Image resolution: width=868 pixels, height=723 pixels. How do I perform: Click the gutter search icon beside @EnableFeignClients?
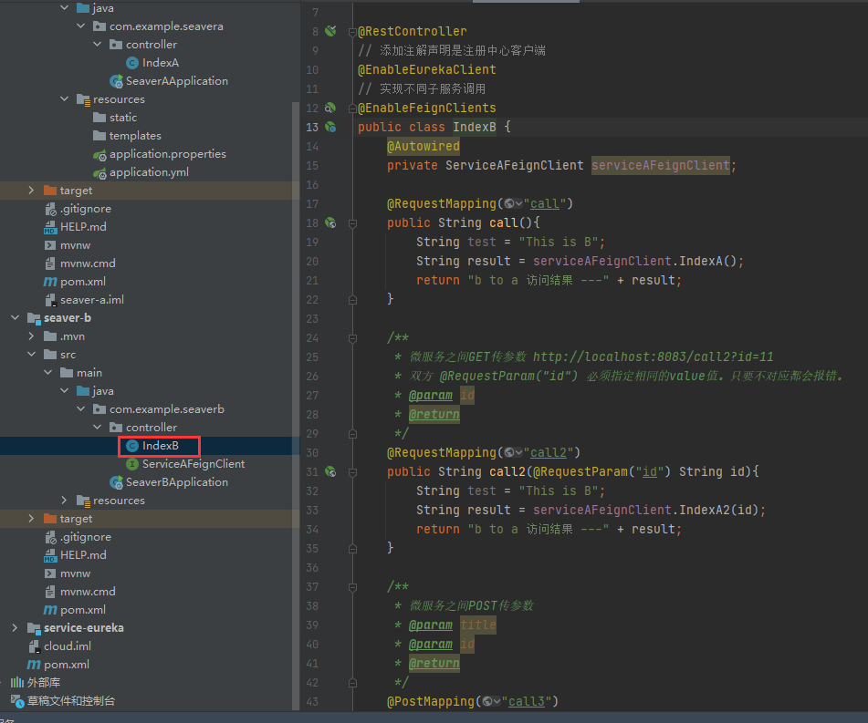[330, 108]
